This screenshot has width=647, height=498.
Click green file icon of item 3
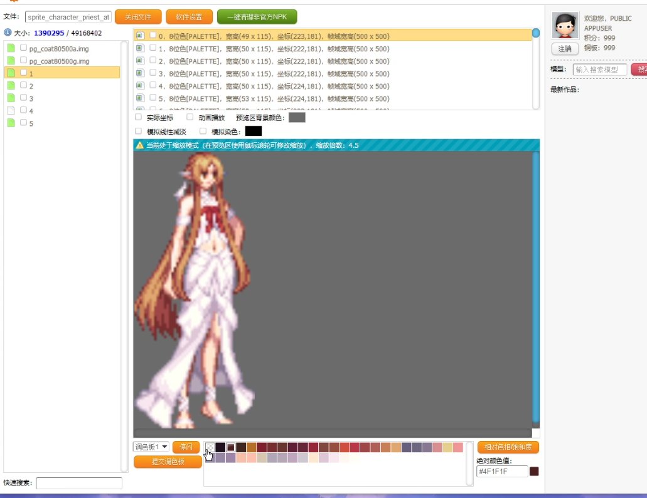(x=11, y=98)
